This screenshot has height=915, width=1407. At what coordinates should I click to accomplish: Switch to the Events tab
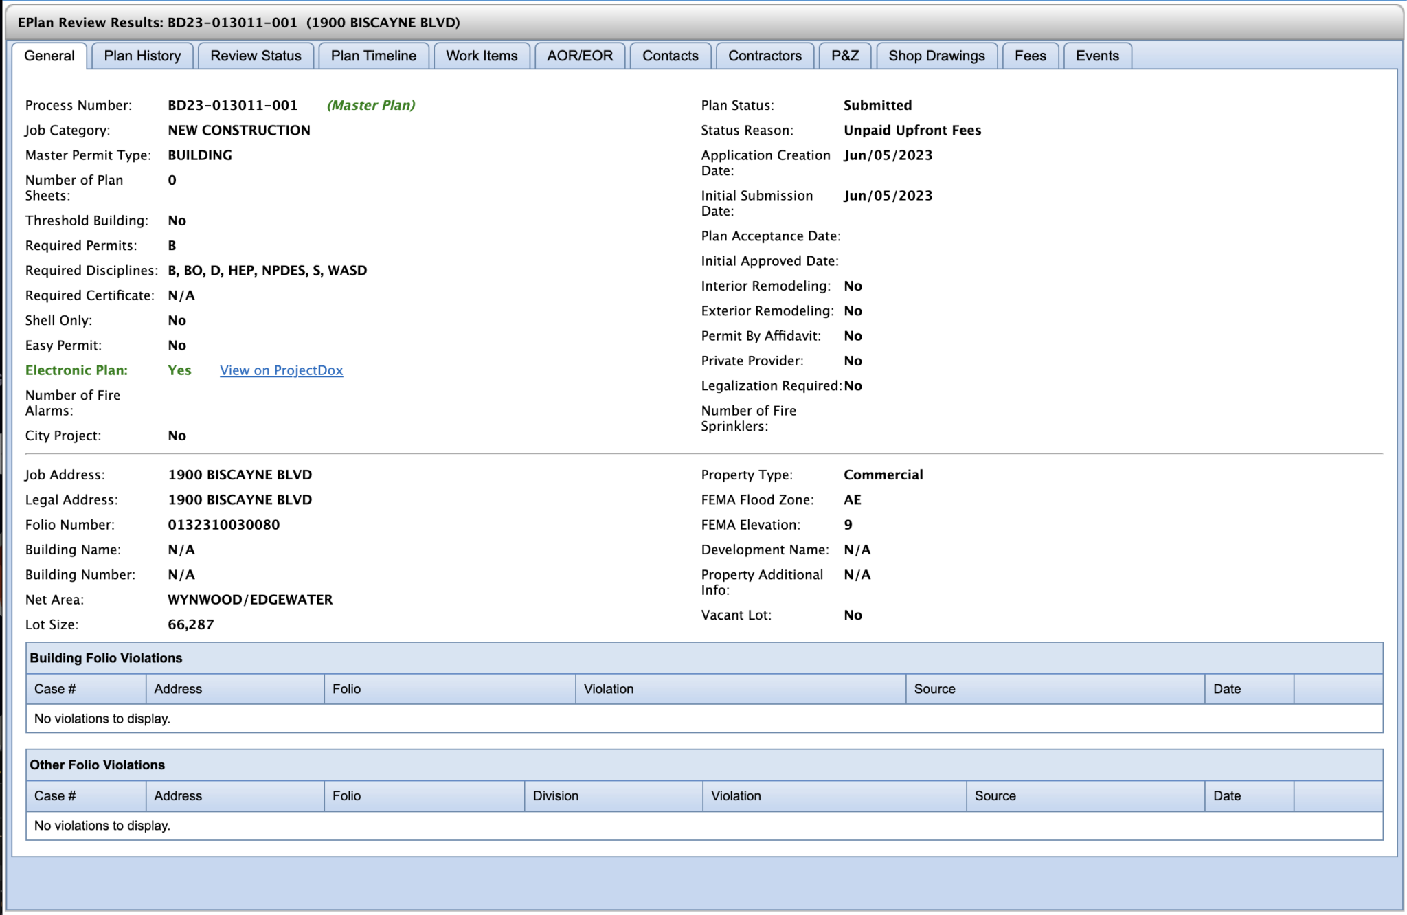(x=1096, y=56)
